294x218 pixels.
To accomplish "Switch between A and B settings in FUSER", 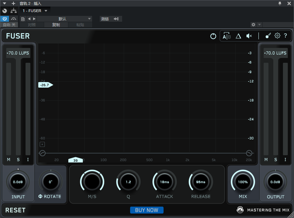I will pyautogui.click(x=226, y=36).
